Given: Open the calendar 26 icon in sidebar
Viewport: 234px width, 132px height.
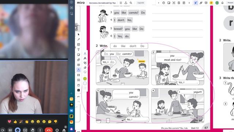Looking at the screenshot, I should 72,8.
